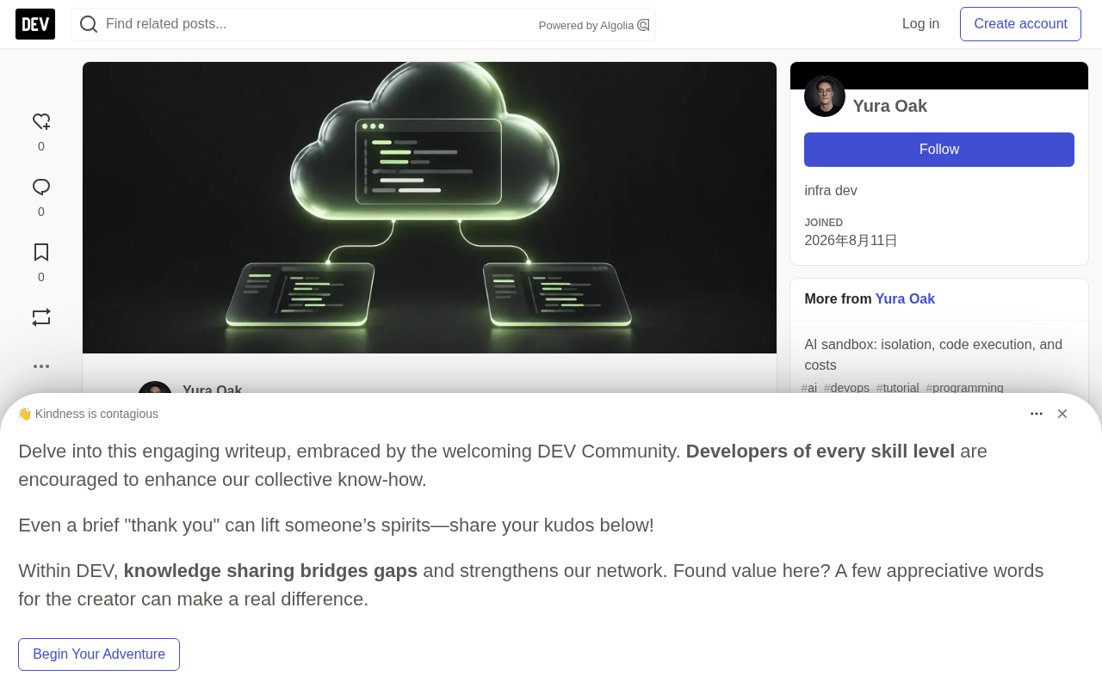The height and width of the screenshot is (688, 1102).
Task: Boost post with the repost arrows icon
Action: point(41,317)
